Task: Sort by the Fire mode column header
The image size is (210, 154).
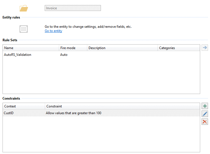Action: pos(73,48)
